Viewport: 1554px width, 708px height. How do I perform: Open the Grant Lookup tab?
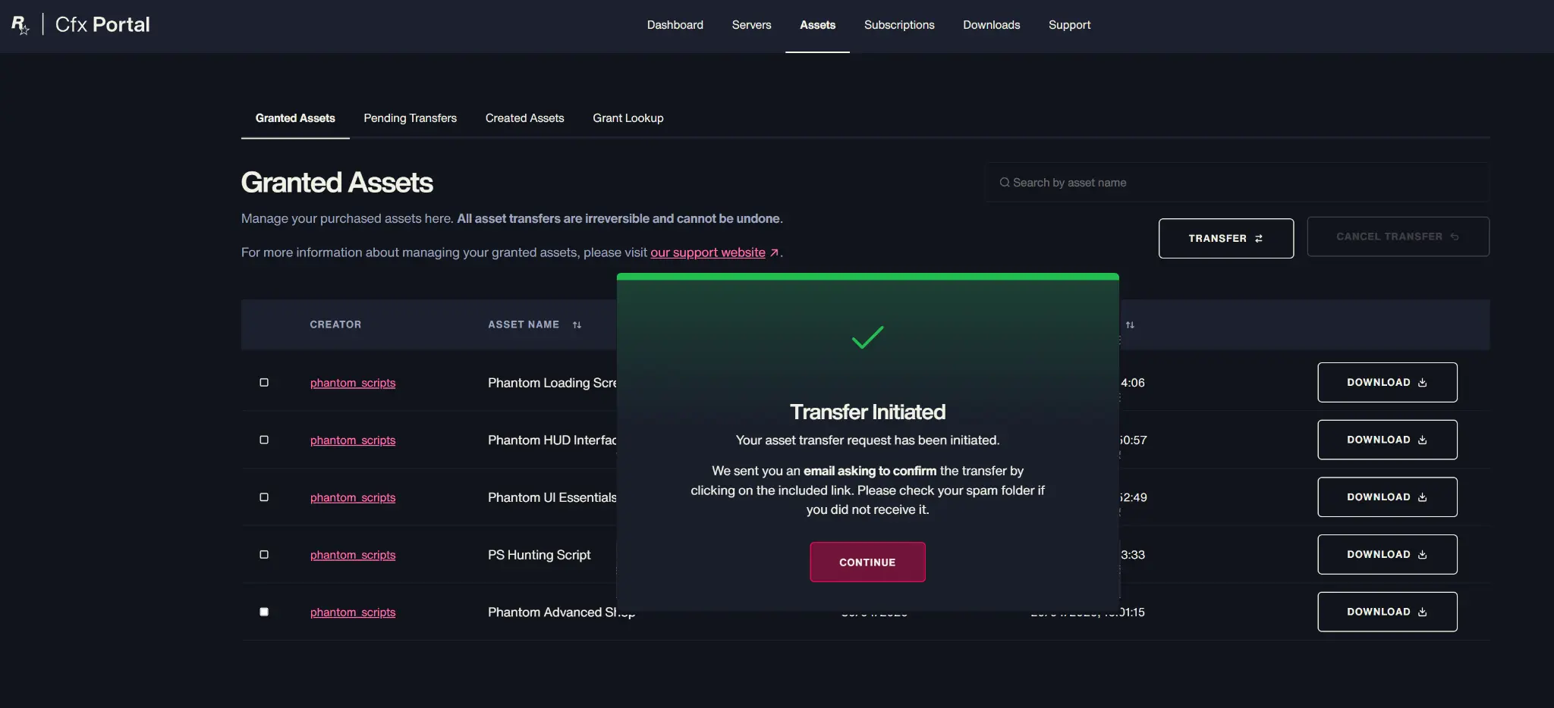[628, 118]
